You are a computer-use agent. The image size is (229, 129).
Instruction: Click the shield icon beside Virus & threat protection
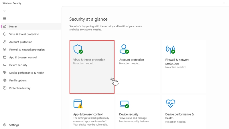[x=5, y=34]
